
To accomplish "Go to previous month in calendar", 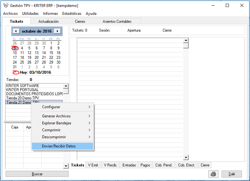I will [x=16, y=31].
